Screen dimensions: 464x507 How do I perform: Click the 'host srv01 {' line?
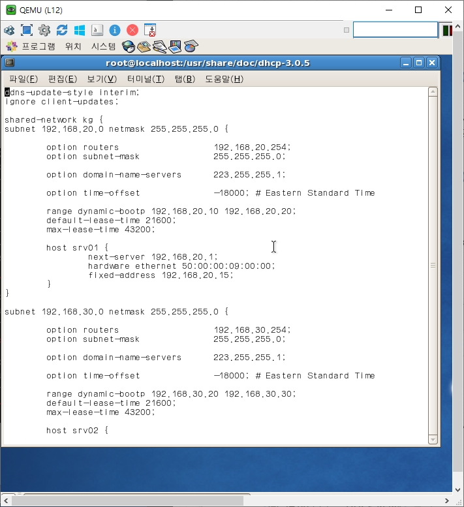tap(77, 248)
